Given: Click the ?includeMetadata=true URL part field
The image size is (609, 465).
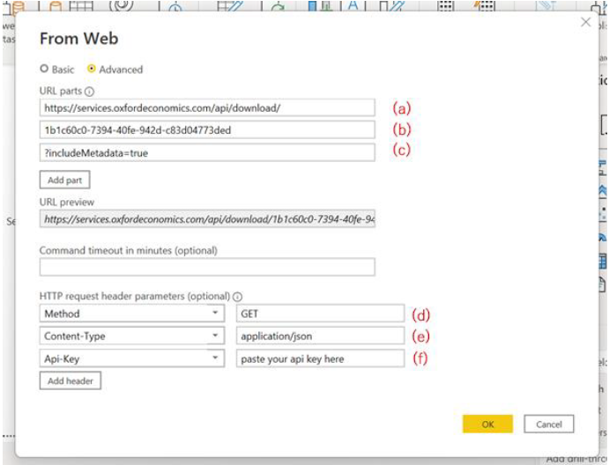Looking at the screenshot, I should [x=207, y=152].
